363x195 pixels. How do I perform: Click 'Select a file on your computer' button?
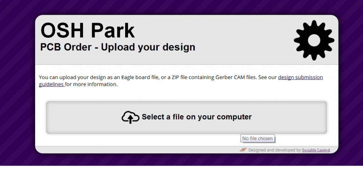click(x=186, y=118)
